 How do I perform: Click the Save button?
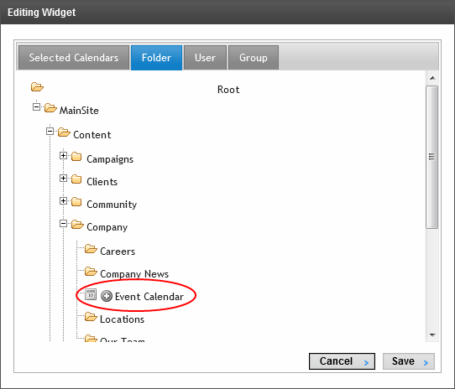(409, 361)
